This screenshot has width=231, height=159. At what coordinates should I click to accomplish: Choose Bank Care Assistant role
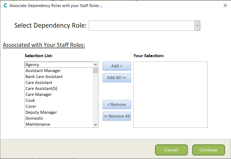pyautogui.click(x=44, y=77)
